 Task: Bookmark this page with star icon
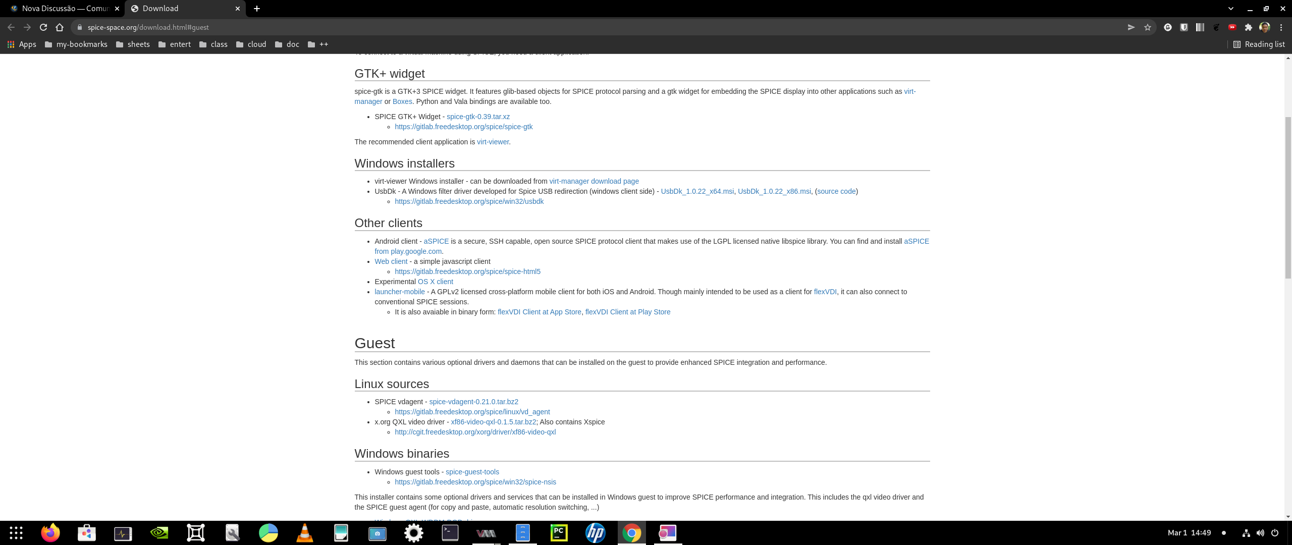(x=1148, y=27)
